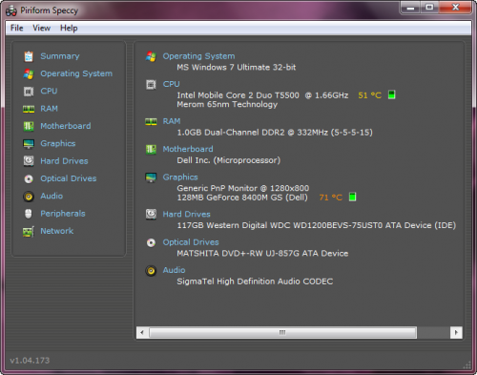Click the Speccy app icon in title bar
This screenshot has width=477, height=375.
coord(11,10)
